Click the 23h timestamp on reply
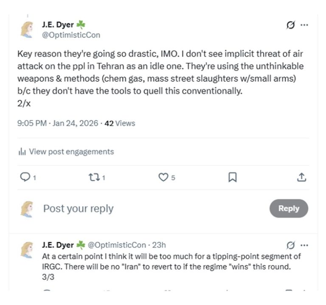326x305 pixels. (159, 245)
